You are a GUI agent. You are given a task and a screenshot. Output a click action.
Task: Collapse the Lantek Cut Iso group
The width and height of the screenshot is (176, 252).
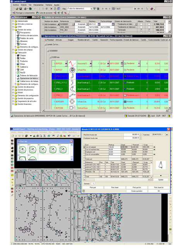tap(46, 45)
